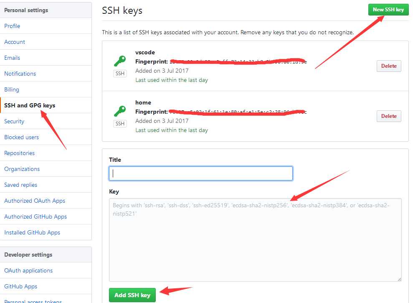This screenshot has height=303, width=413.
Task: Click 'Added on 3 Jul 2017' under vscode
Action: [162, 71]
